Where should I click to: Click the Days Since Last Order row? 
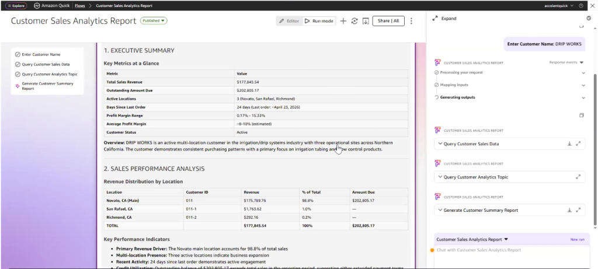tap(256, 107)
